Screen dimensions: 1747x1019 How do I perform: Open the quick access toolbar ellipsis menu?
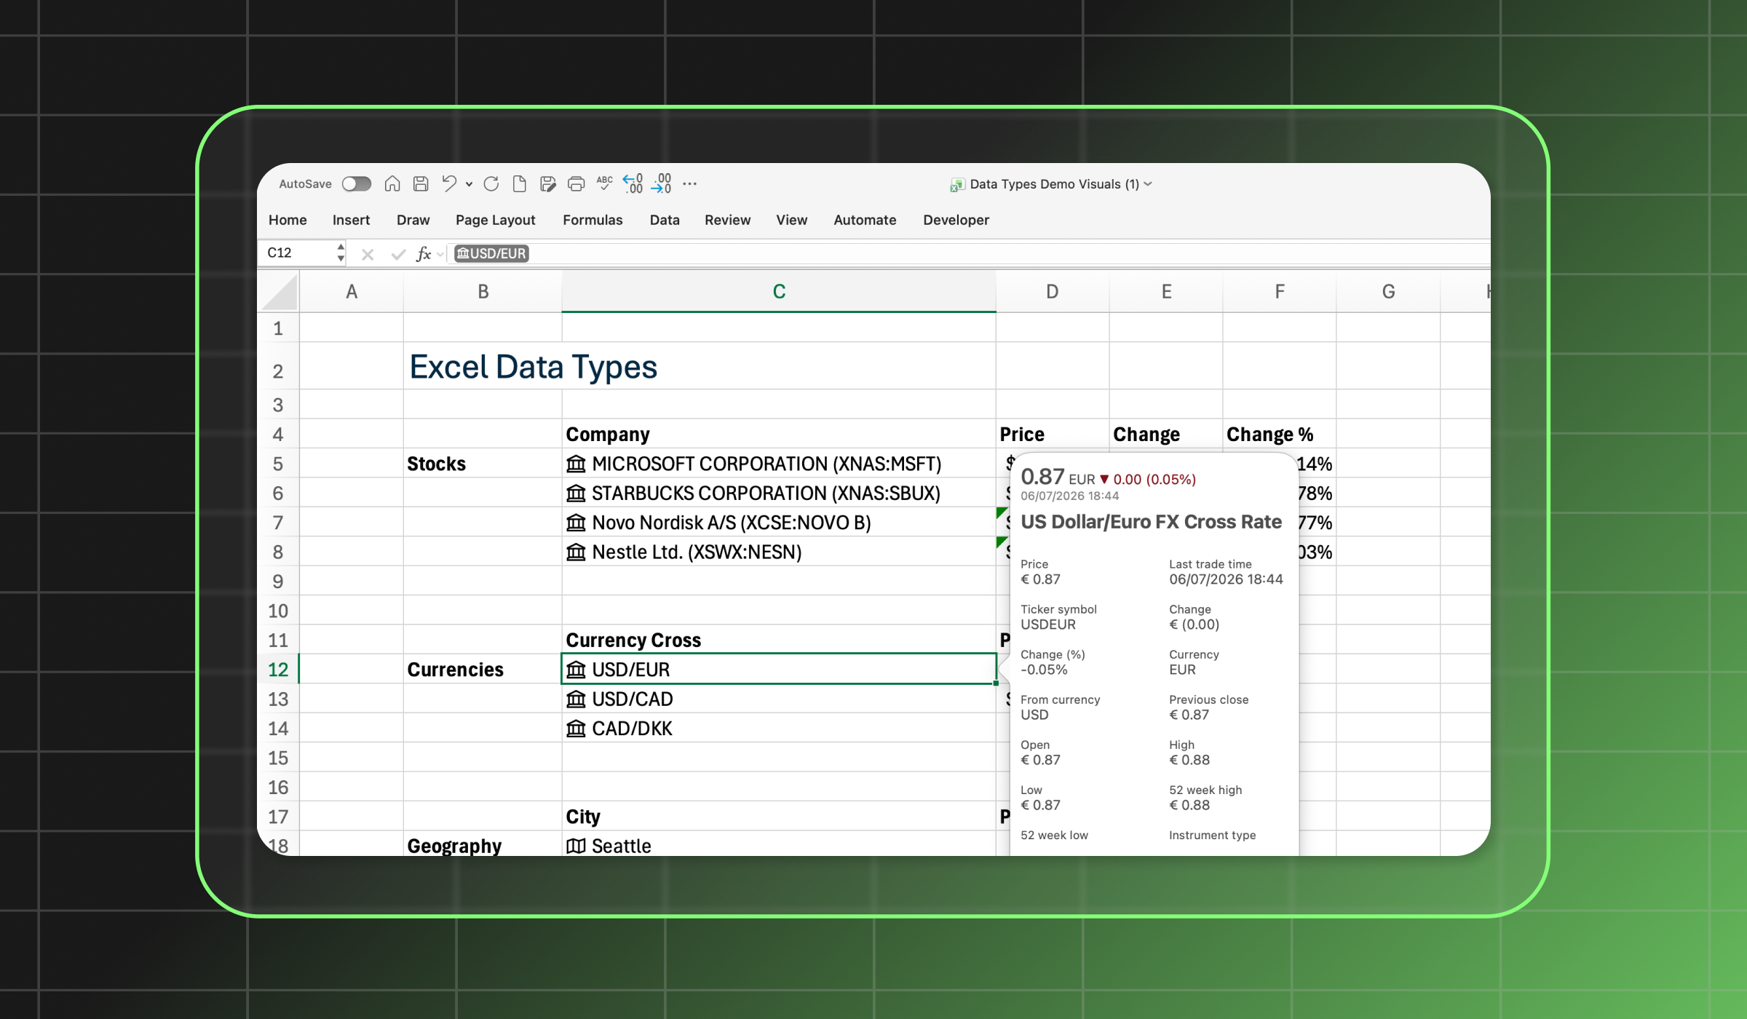pyautogui.click(x=690, y=184)
